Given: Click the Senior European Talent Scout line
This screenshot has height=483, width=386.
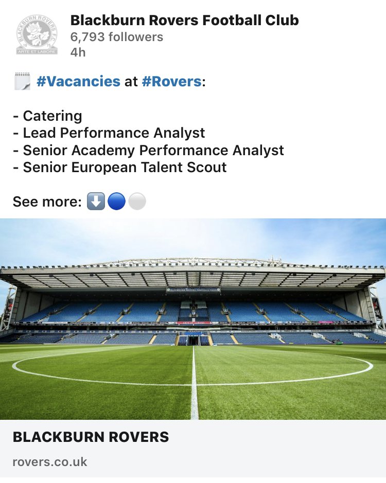Looking at the screenshot, I should [119, 167].
